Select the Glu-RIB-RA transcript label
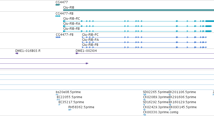The width and height of the screenshot is (214, 116). click(x=72, y=24)
